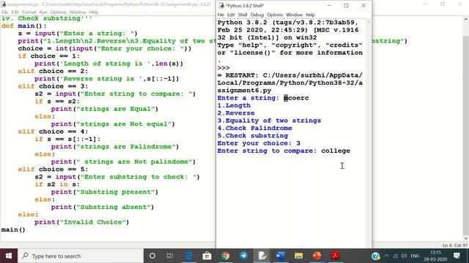Viewport: 469px width, 263px height.
Task: Close the Python 3.8.2 Shell window
Action: [x=363, y=5]
